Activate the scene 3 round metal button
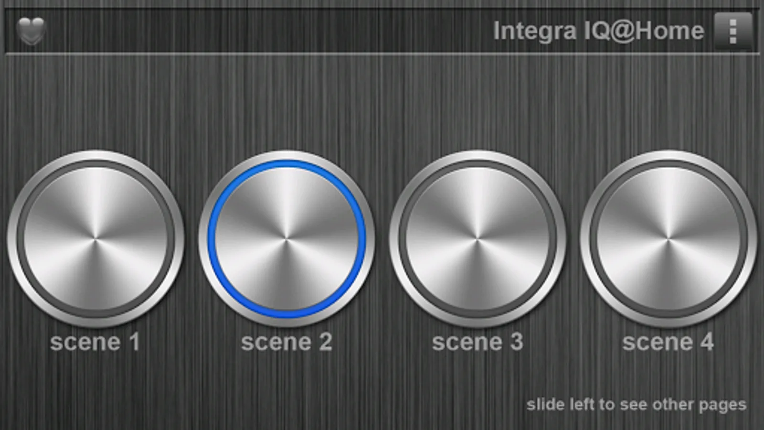The height and width of the screenshot is (430, 764). click(477, 239)
